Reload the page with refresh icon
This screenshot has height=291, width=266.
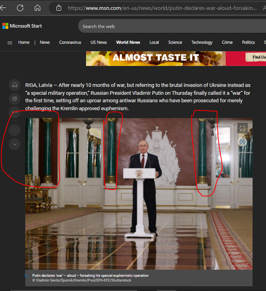20,8
